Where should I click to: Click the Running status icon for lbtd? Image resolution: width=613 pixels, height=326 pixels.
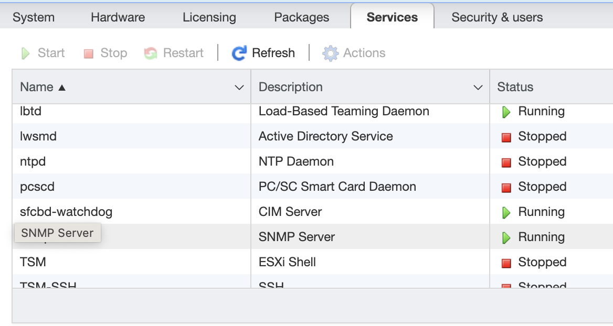click(506, 112)
